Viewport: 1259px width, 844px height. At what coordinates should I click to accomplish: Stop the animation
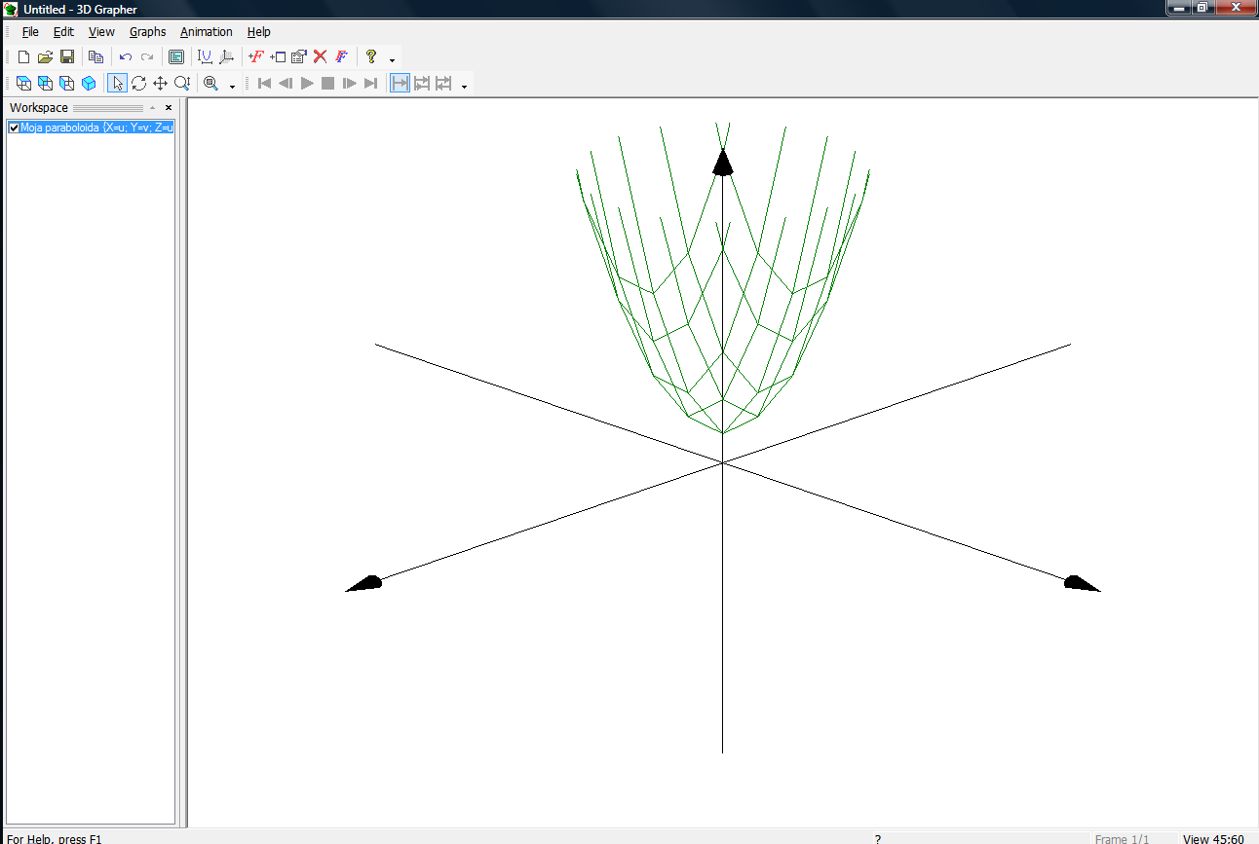point(328,84)
